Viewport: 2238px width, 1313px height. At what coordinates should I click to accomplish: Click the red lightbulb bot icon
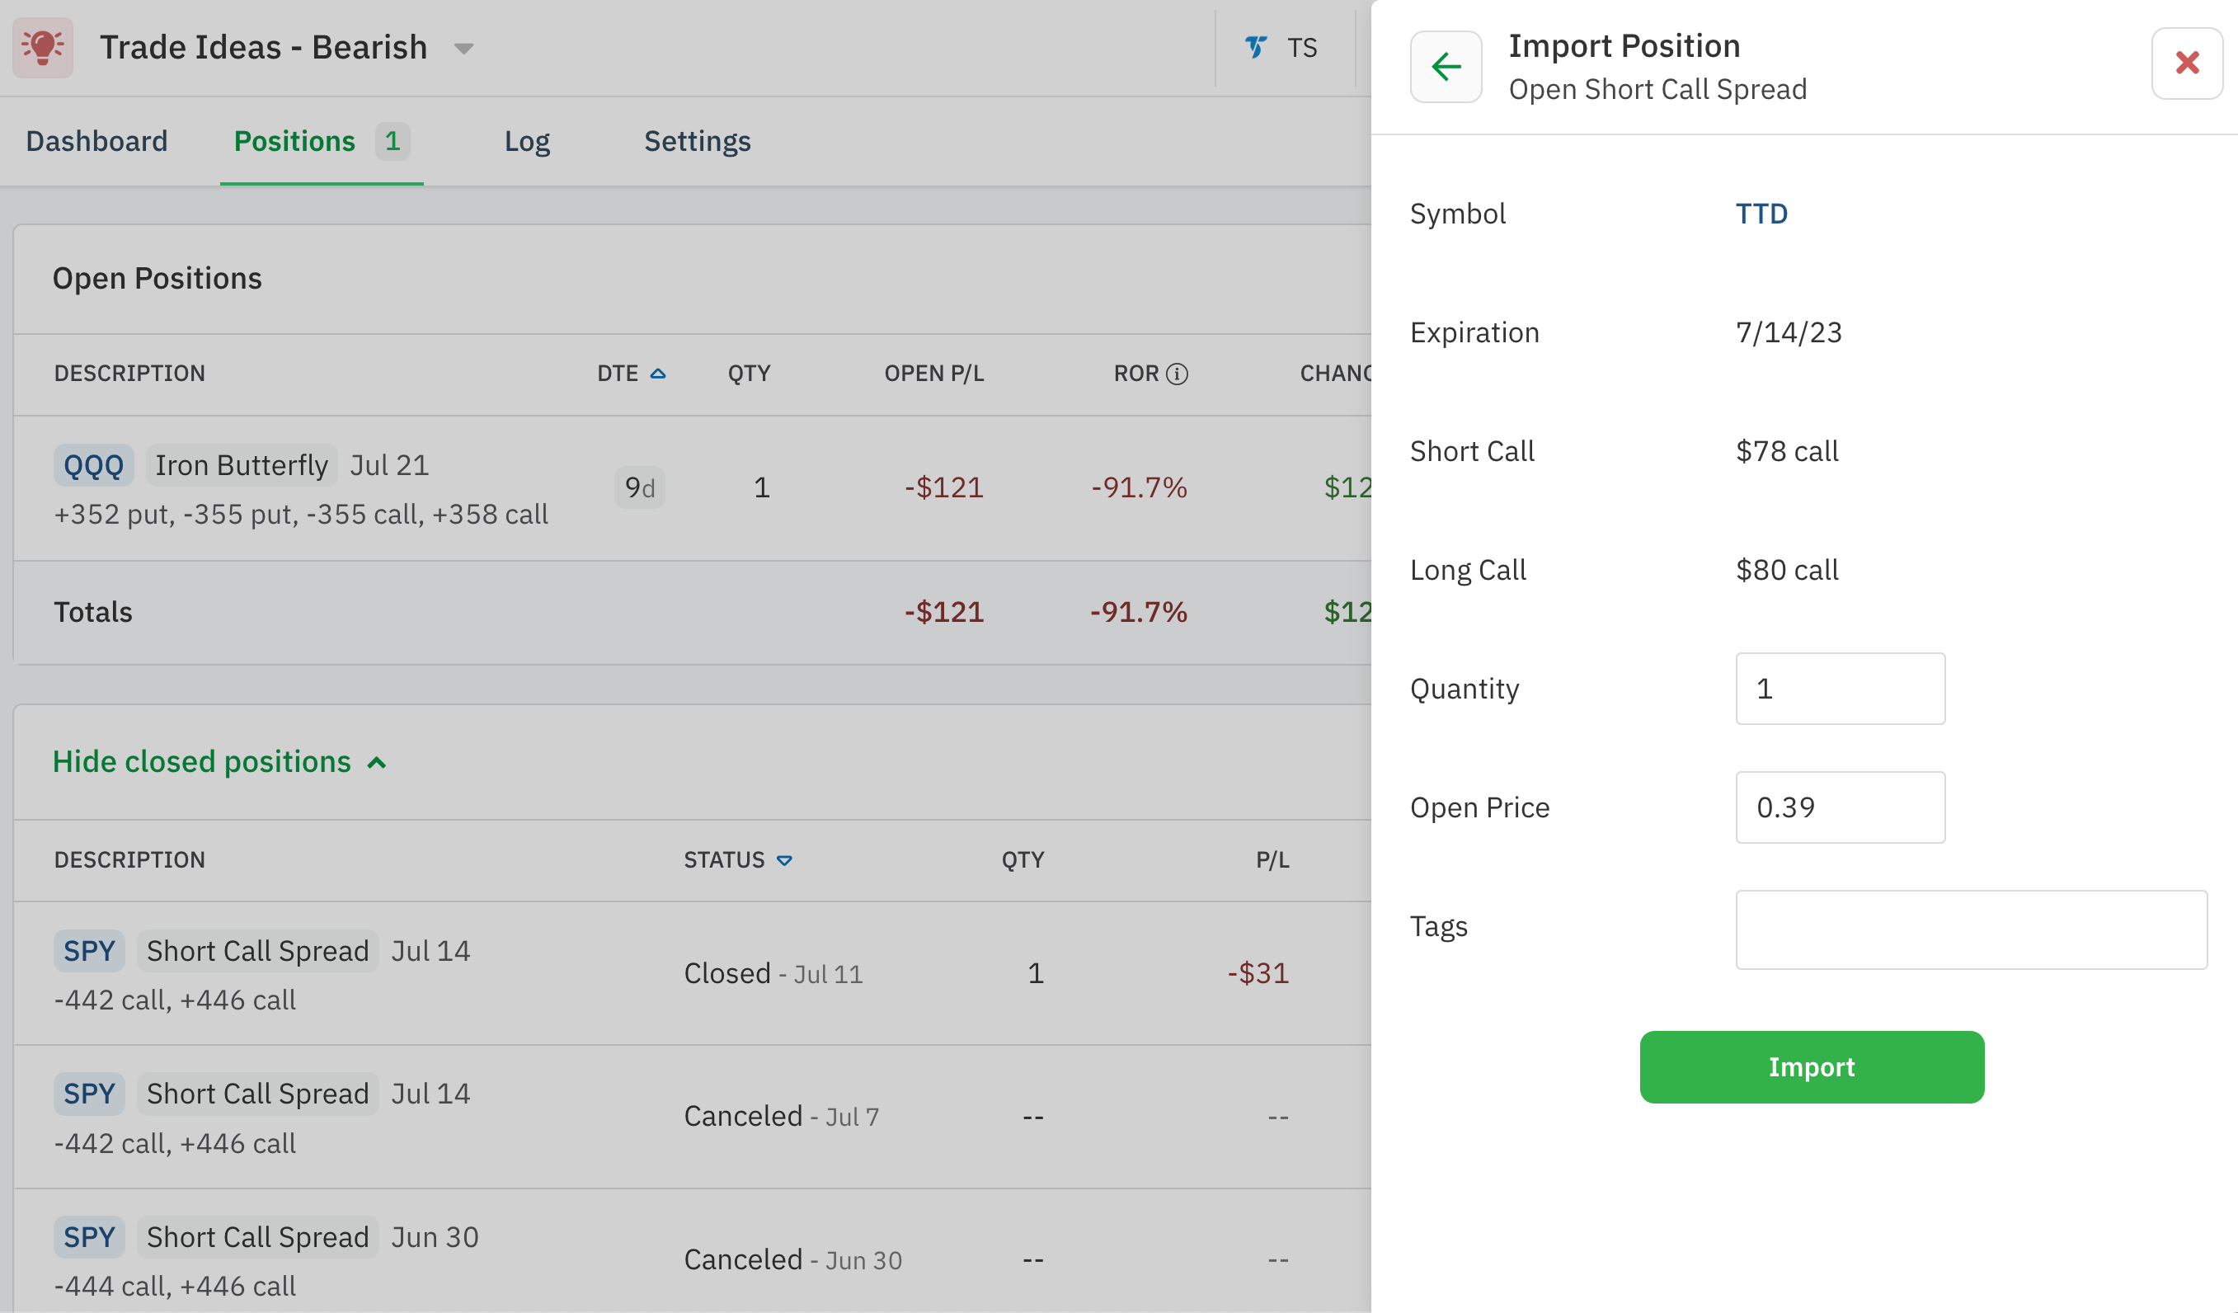43,47
